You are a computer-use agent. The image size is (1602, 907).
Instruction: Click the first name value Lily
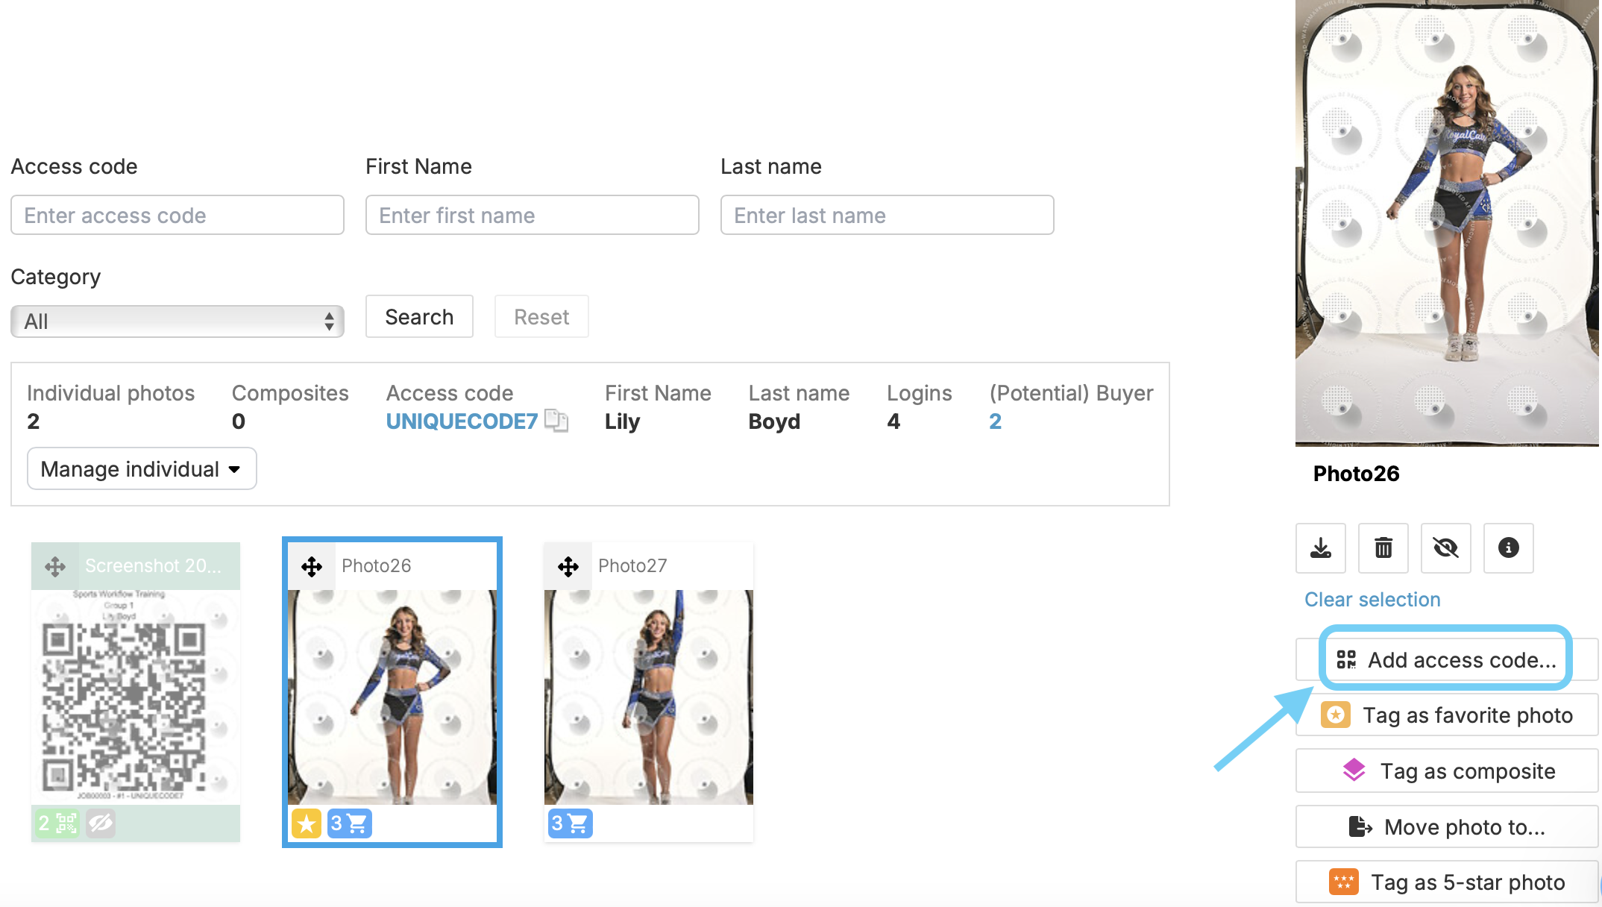click(622, 421)
